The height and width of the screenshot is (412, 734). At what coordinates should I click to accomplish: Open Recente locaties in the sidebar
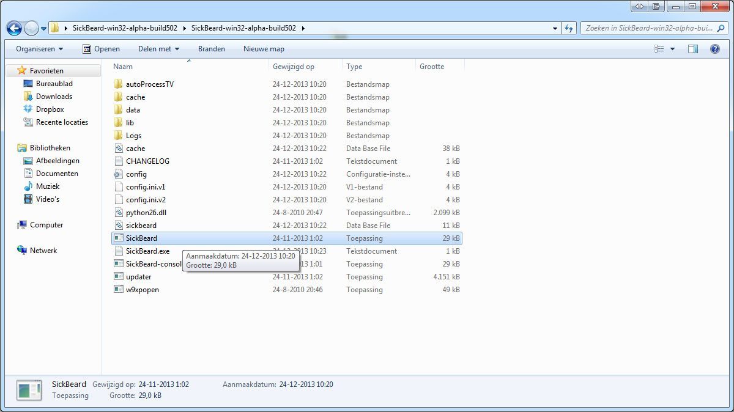point(62,122)
